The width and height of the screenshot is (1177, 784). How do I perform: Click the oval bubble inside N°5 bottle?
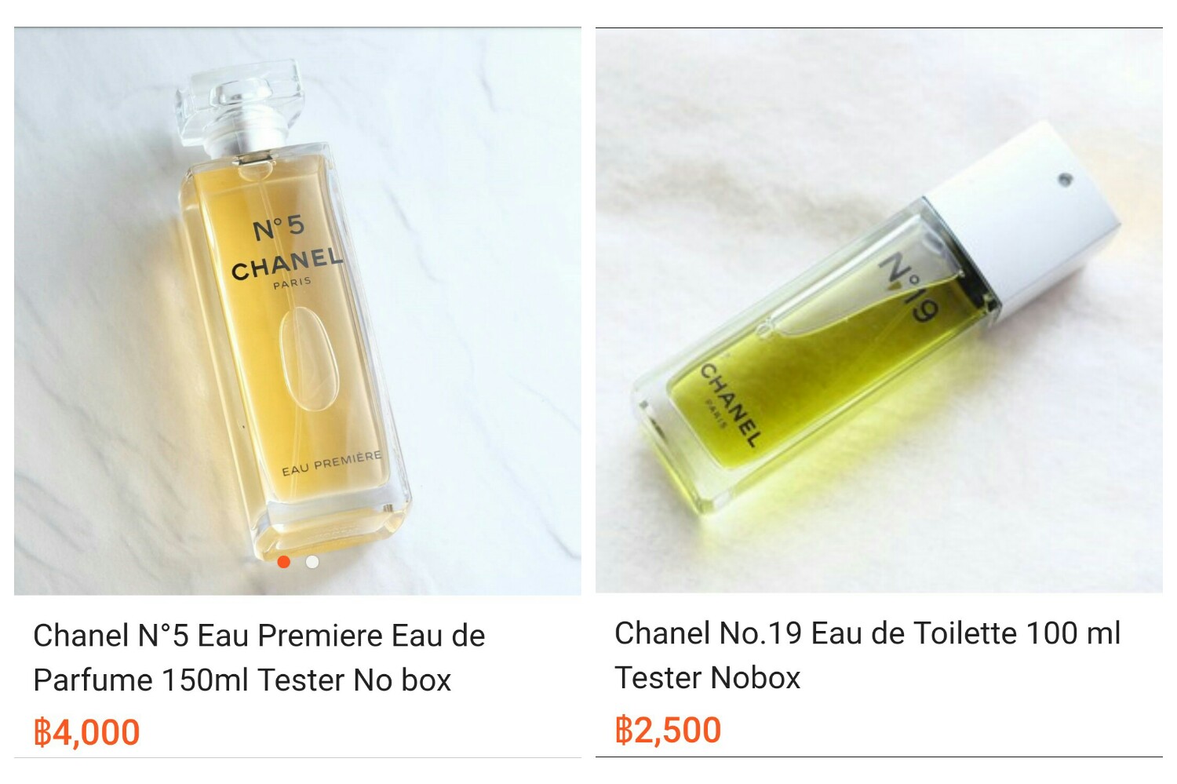coord(310,359)
